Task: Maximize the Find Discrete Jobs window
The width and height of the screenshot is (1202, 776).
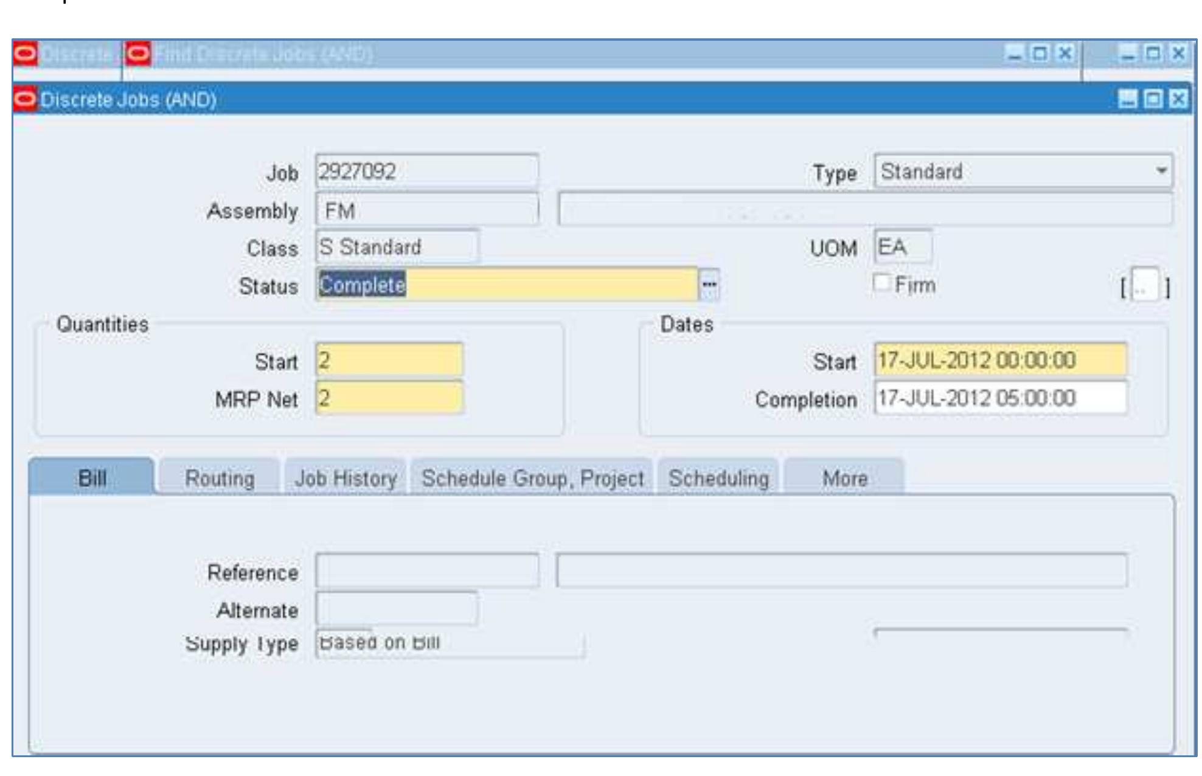Action: pyautogui.click(x=1040, y=54)
